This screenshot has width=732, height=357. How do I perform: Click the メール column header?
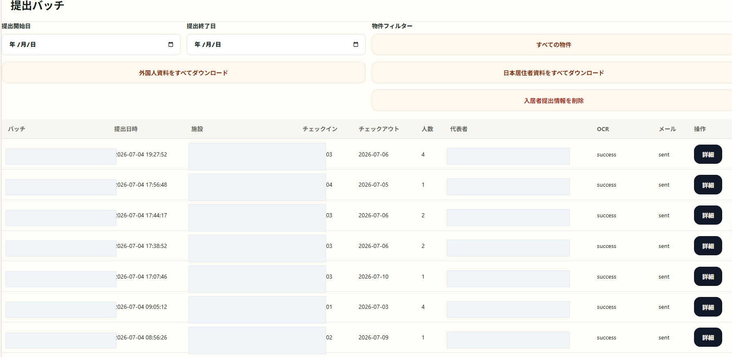pyautogui.click(x=667, y=129)
